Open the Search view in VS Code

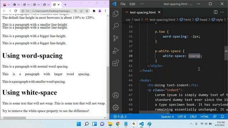(x=116, y=26)
